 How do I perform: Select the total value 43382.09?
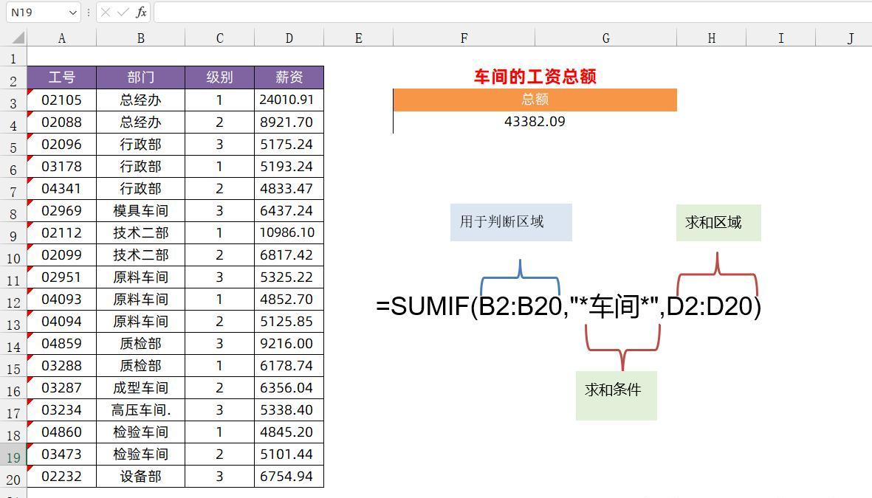point(535,122)
